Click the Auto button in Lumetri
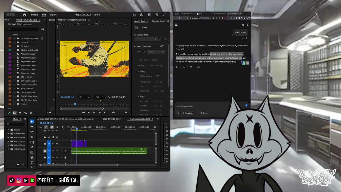 click(x=144, y=60)
